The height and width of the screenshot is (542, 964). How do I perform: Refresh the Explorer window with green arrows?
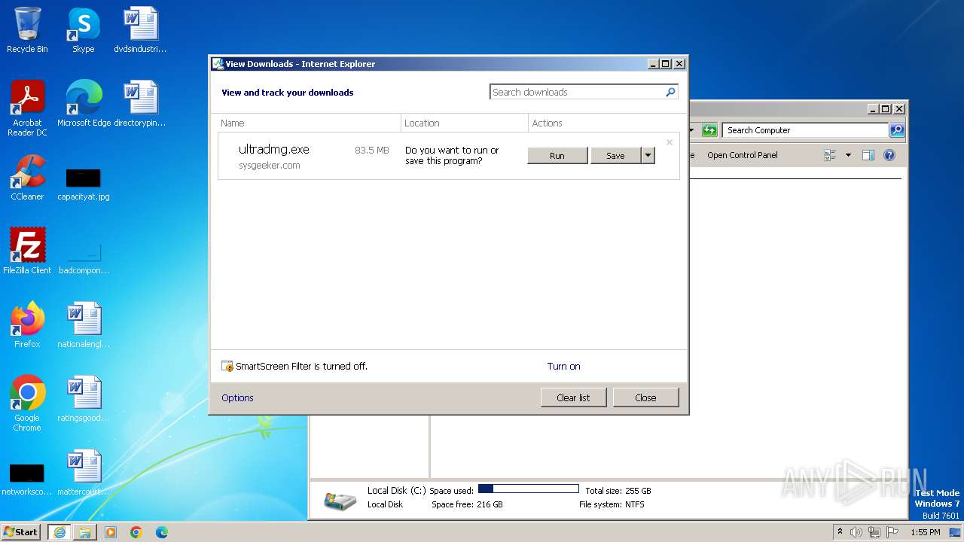(709, 130)
